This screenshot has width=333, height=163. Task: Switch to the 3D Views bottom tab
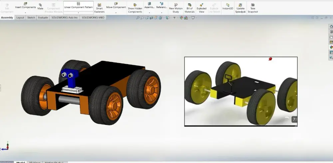(x=34, y=162)
